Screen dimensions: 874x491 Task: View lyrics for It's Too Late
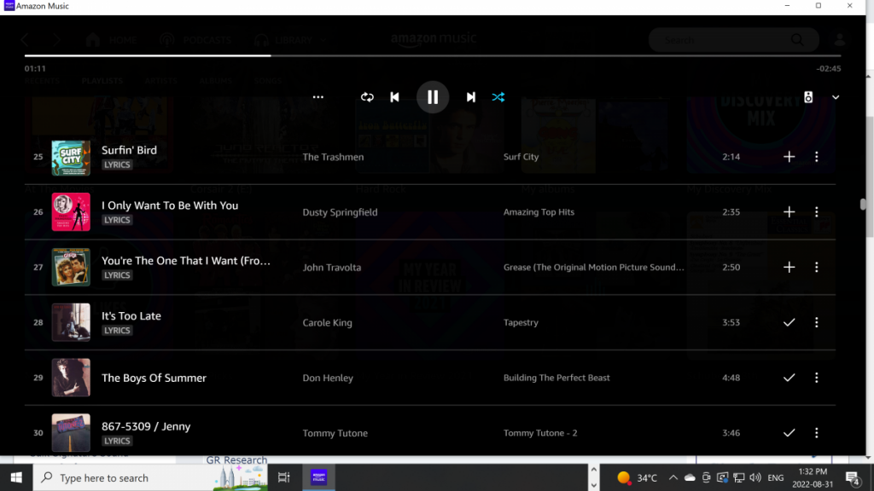click(x=117, y=330)
